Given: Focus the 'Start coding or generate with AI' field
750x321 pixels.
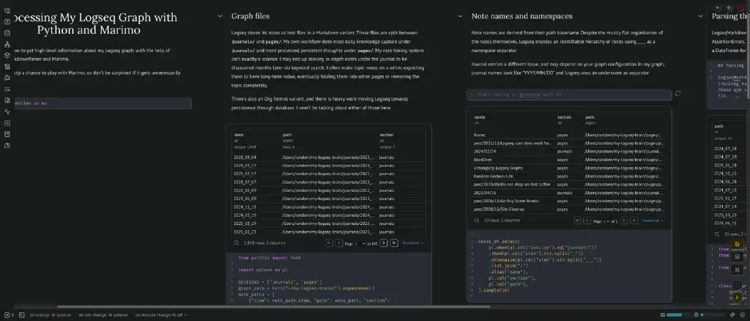Looking at the screenshot, I should pos(569,95).
